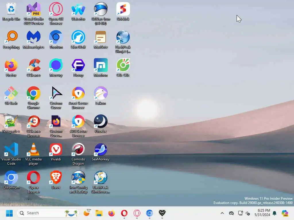Select the Malwarebytes desktop icon

pyautogui.click(x=34, y=40)
